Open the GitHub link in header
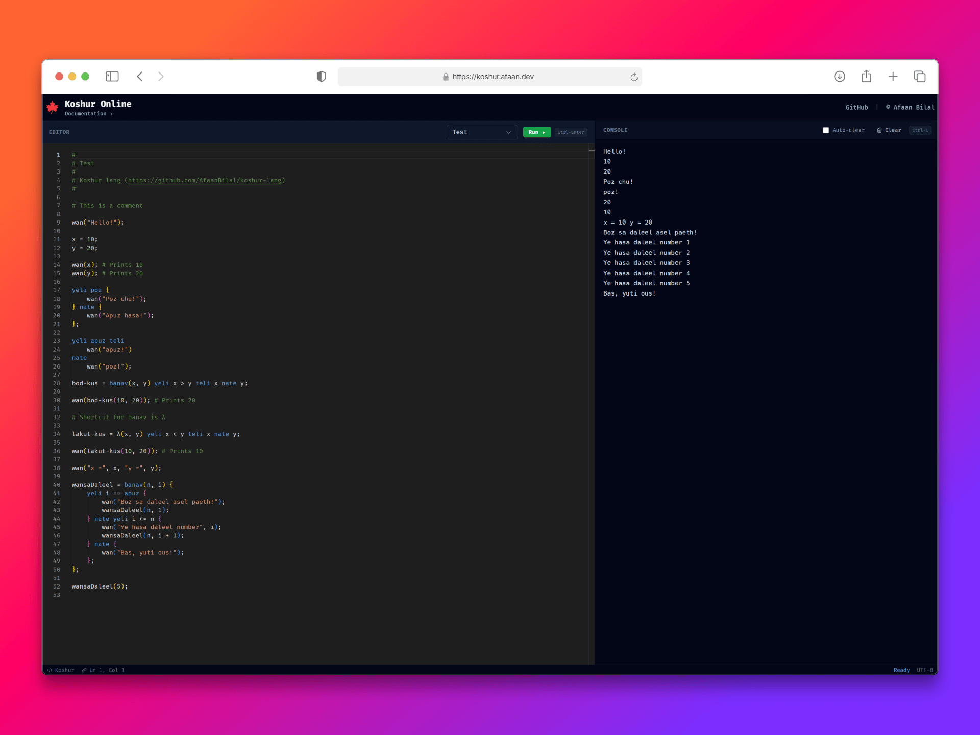Viewport: 980px width, 735px height. point(856,107)
